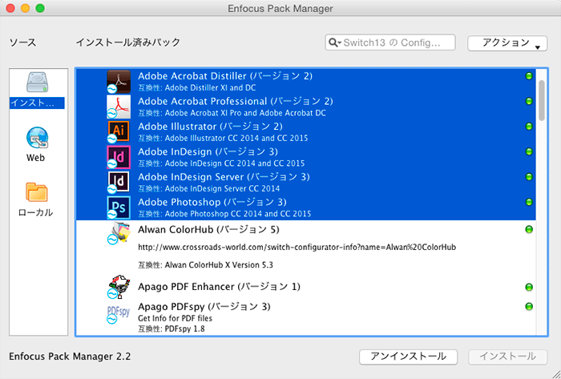
Task: Click 'Adobe InDesign Server CC 2014' compatibility text
Action: [222, 188]
